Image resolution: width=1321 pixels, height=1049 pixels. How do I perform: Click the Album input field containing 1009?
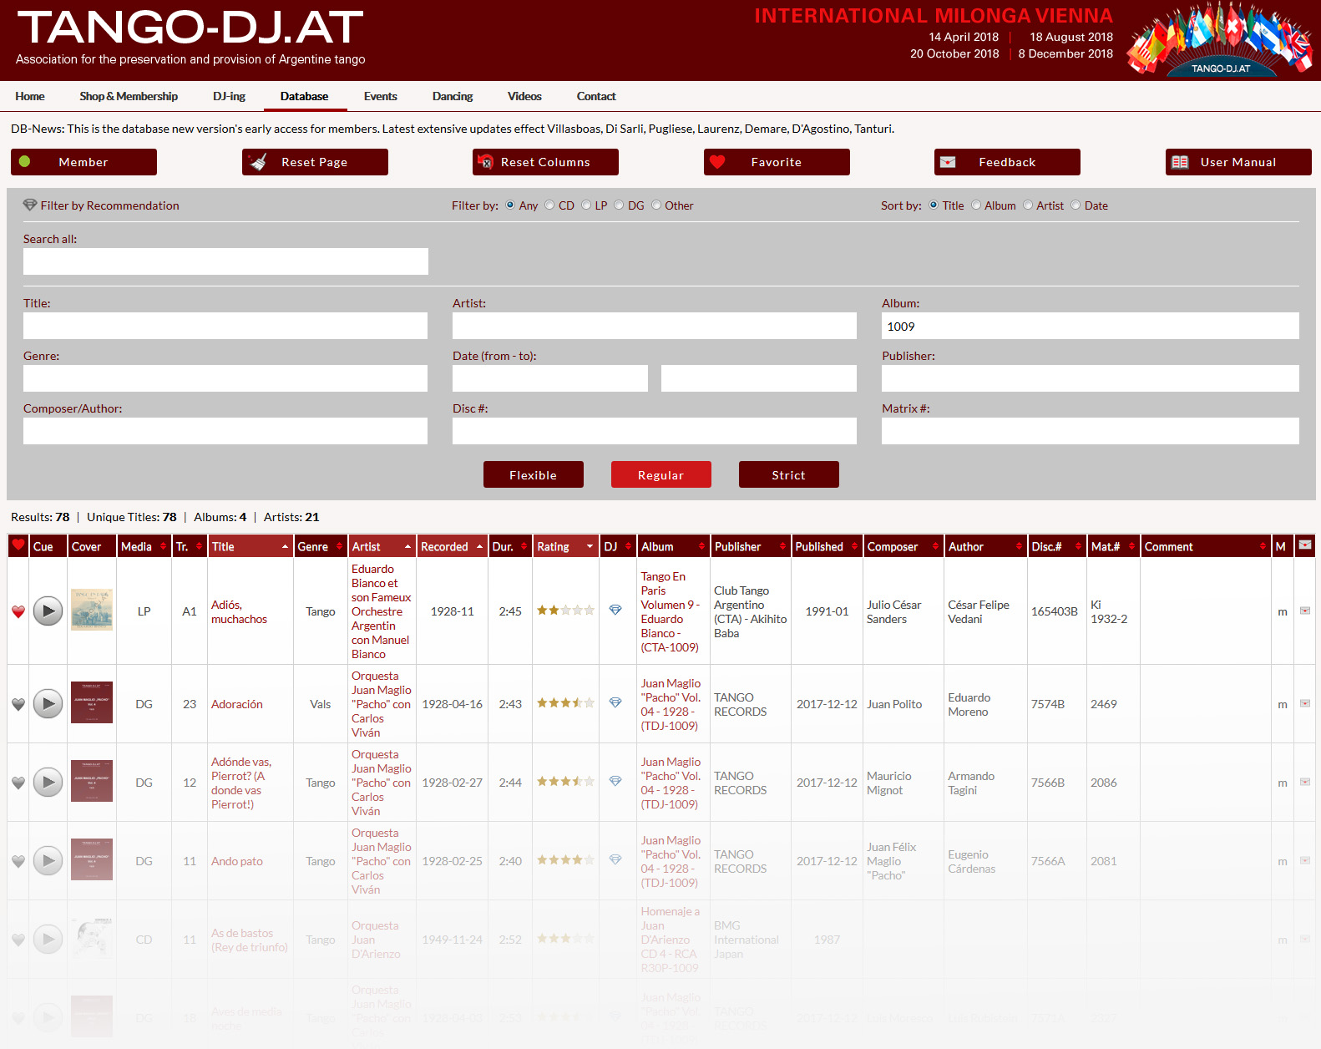coord(1090,326)
